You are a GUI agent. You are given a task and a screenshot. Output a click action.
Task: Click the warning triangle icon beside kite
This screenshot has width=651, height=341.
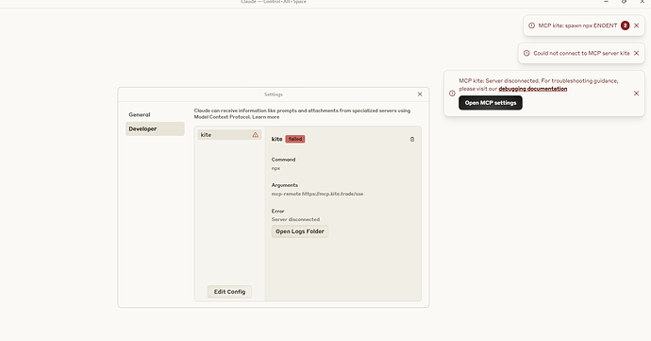pyautogui.click(x=256, y=135)
